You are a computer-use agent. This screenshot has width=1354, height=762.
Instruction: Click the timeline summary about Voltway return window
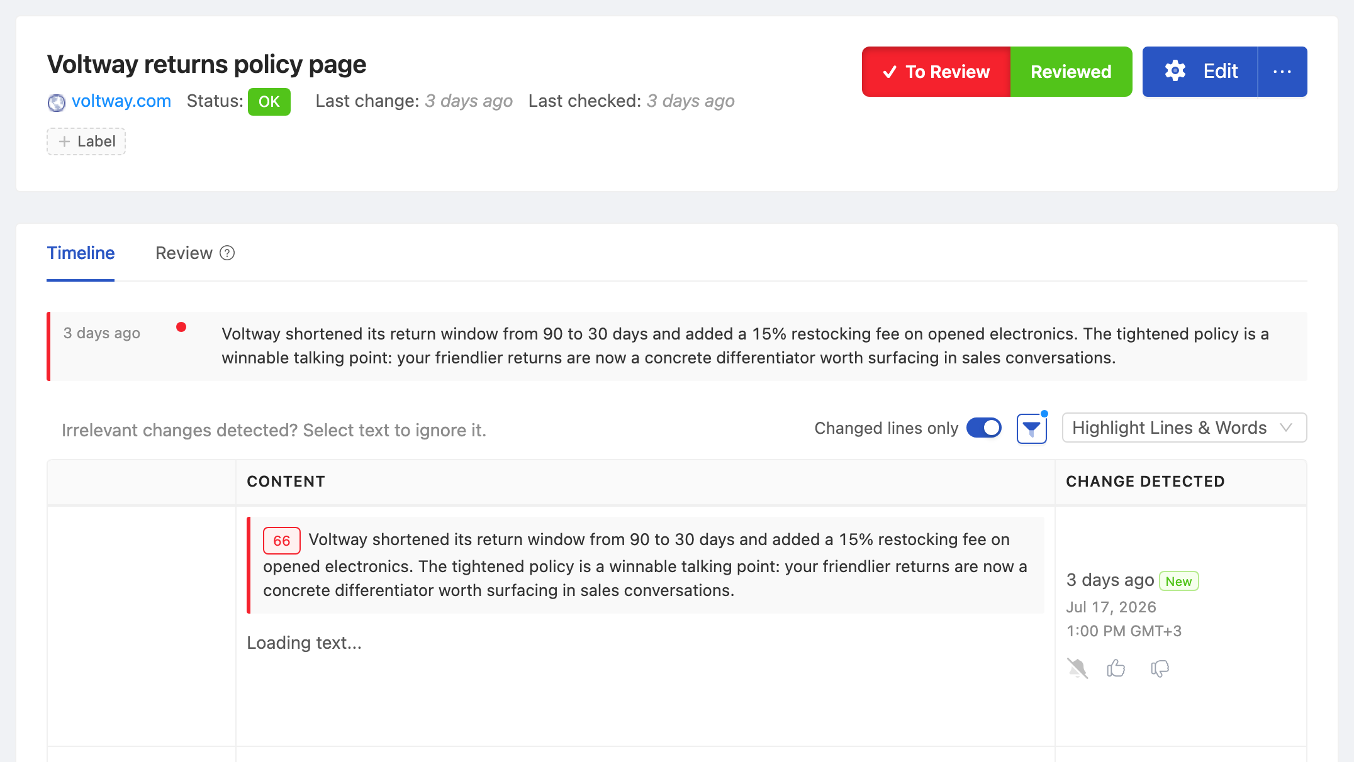(x=745, y=346)
